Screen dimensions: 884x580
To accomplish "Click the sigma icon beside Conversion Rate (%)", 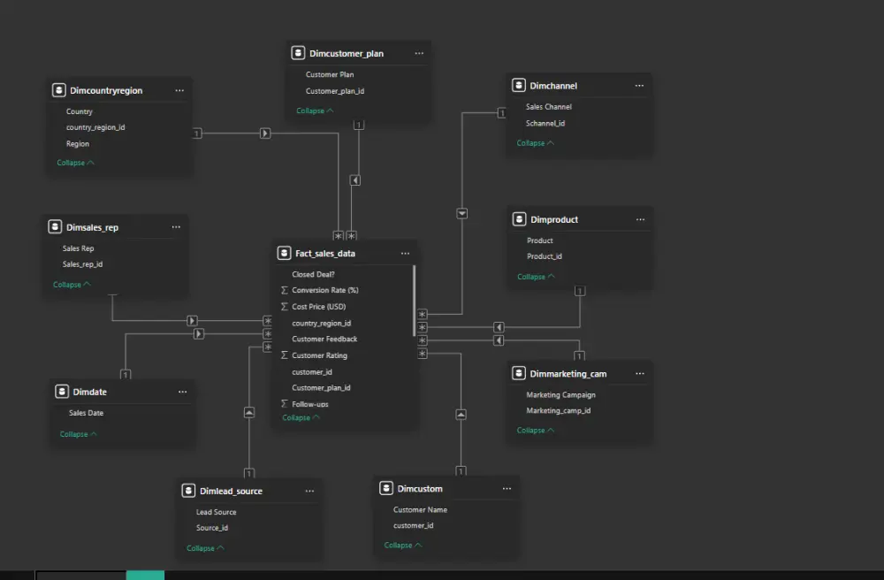I will coord(283,290).
